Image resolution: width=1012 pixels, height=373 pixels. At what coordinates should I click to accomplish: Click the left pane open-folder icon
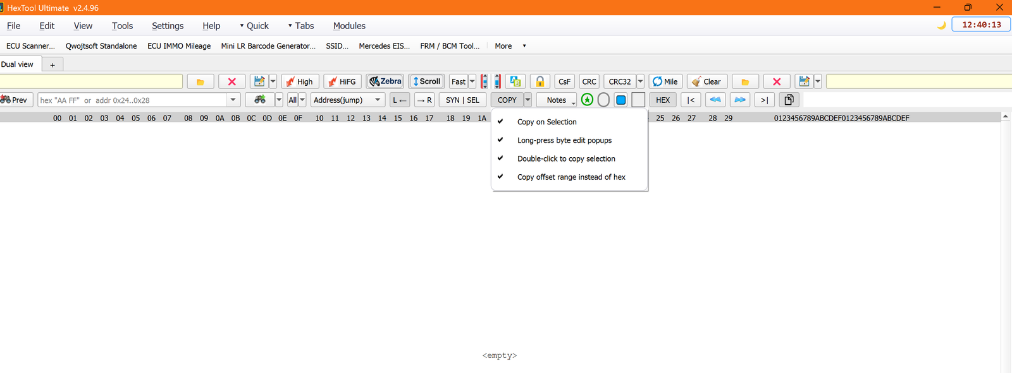click(200, 81)
